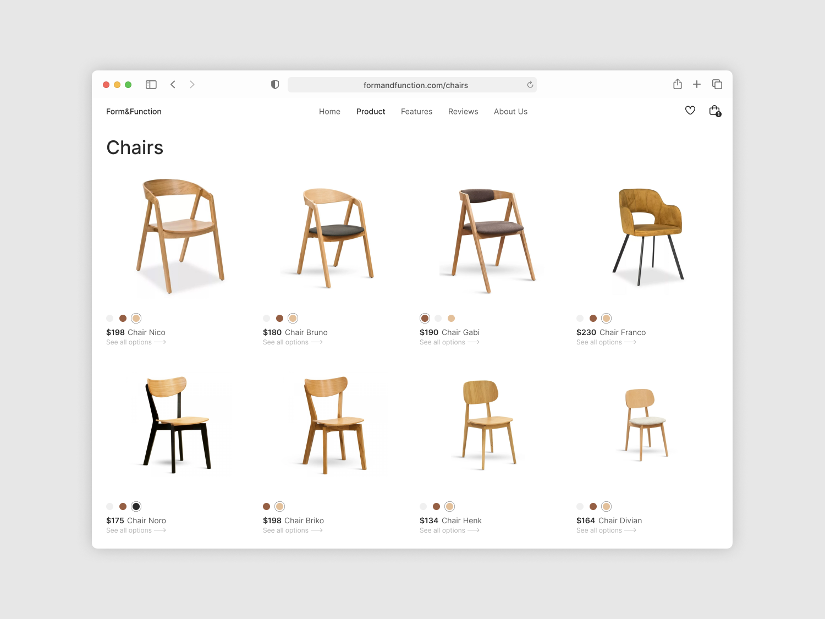Choose the brown color swatch for Chair Henk
Viewport: 825px width, 619px height.
click(437, 506)
